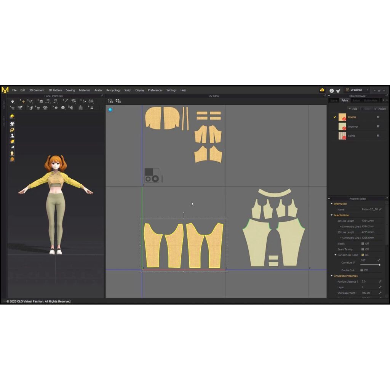Click the small square icon at Leggings row end
The height and width of the screenshot is (390, 390).
point(378,126)
